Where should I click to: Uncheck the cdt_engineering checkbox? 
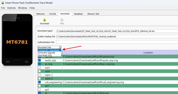click(39, 82)
